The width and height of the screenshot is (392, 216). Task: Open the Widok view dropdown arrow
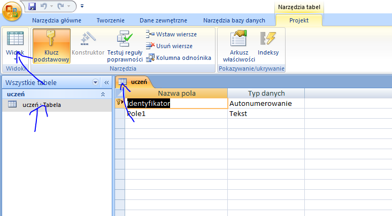tap(15, 61)
